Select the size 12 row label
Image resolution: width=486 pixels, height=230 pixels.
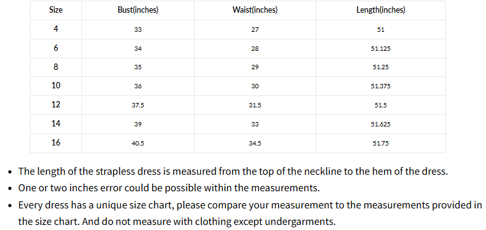tap(56, 105)
